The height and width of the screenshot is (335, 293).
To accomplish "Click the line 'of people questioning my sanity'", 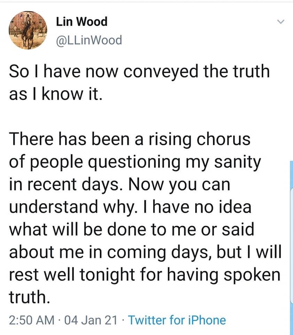I will point(135,162).
